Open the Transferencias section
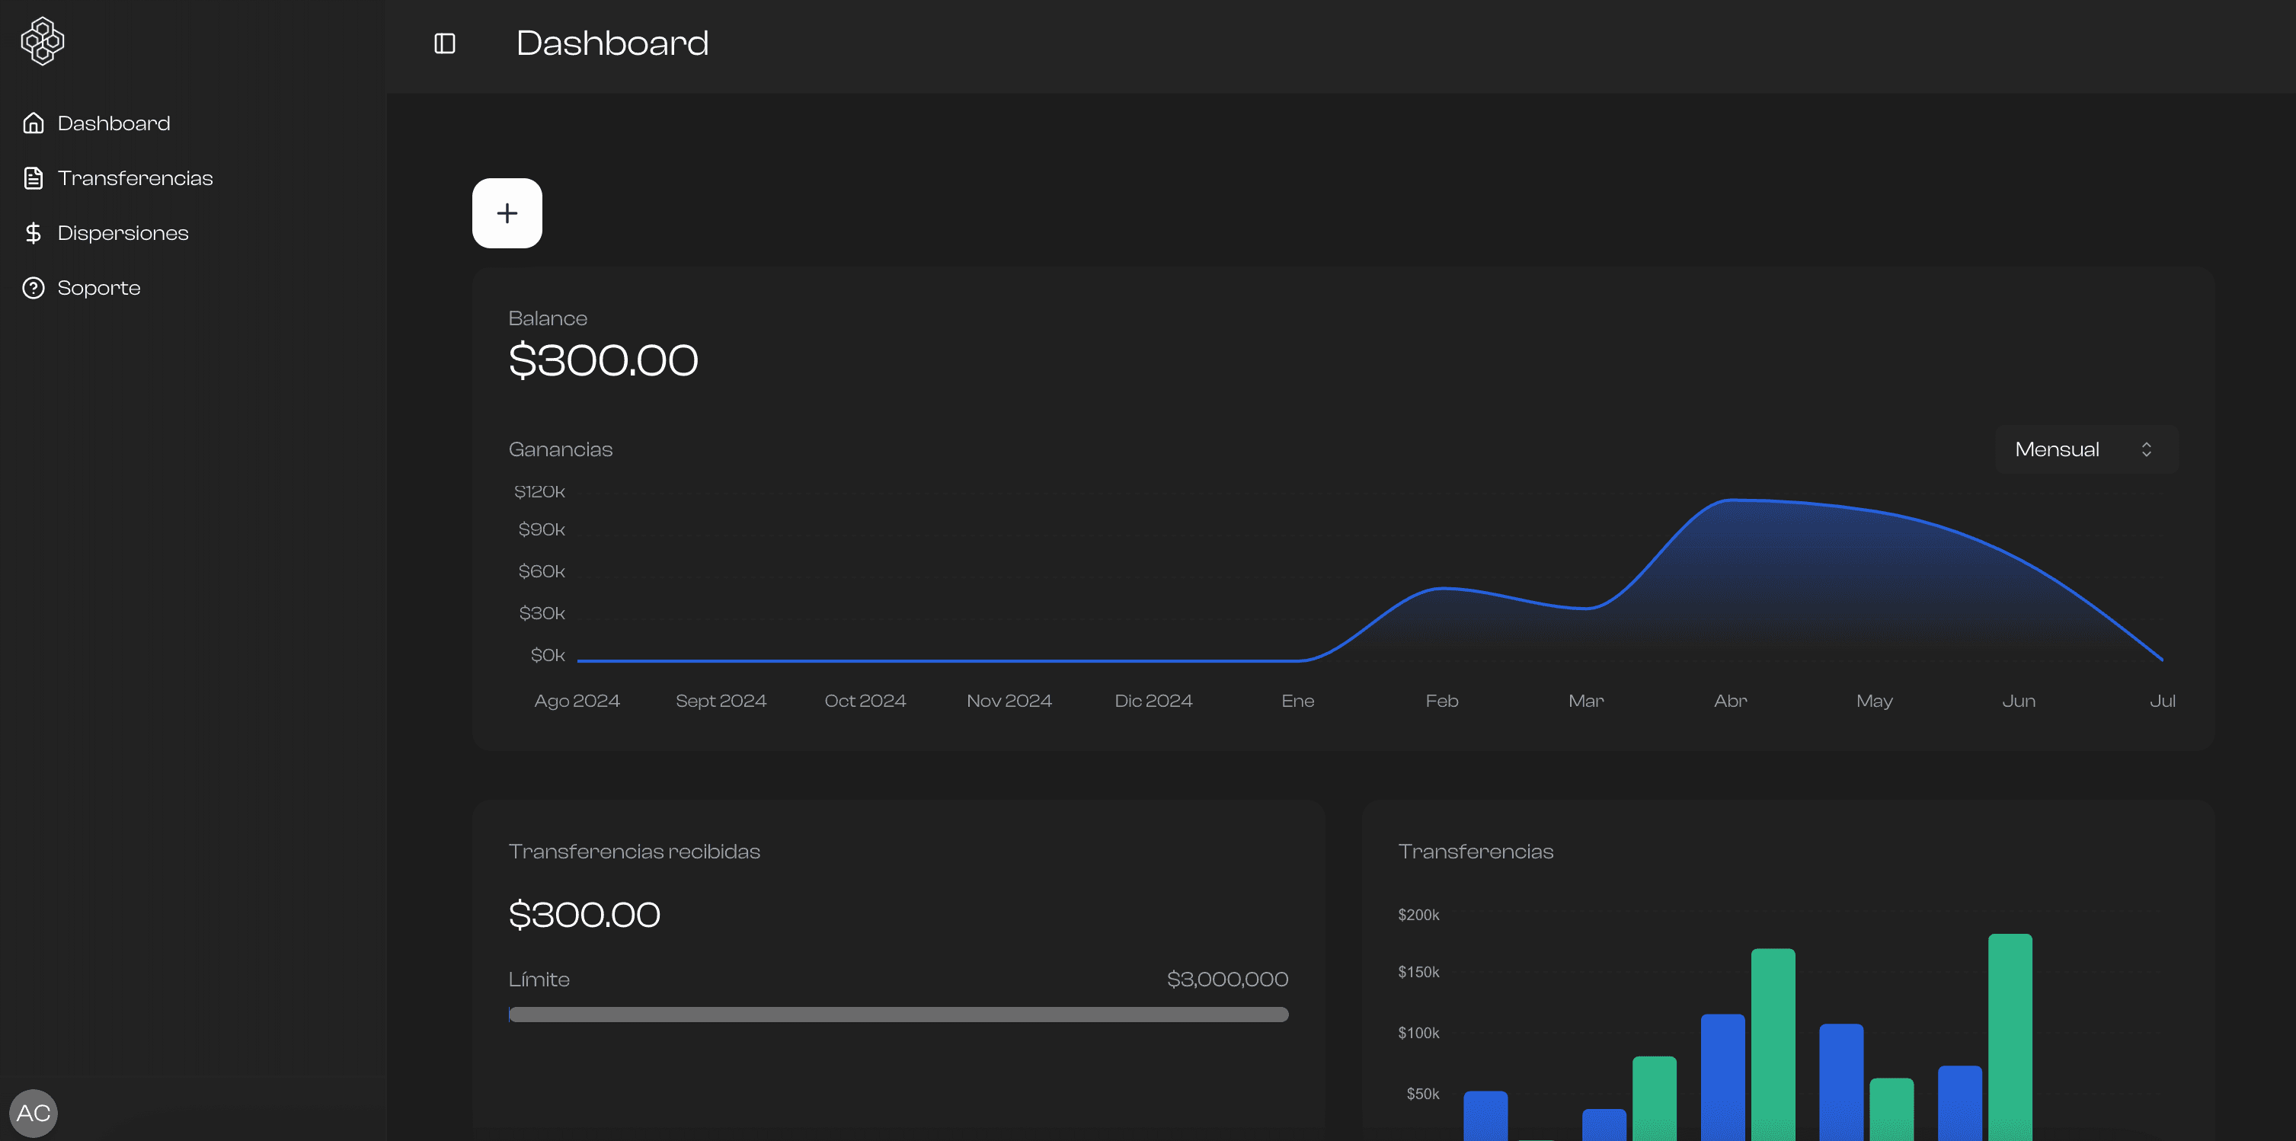Screen dimensions: 2296x1141 click(136, 177)
